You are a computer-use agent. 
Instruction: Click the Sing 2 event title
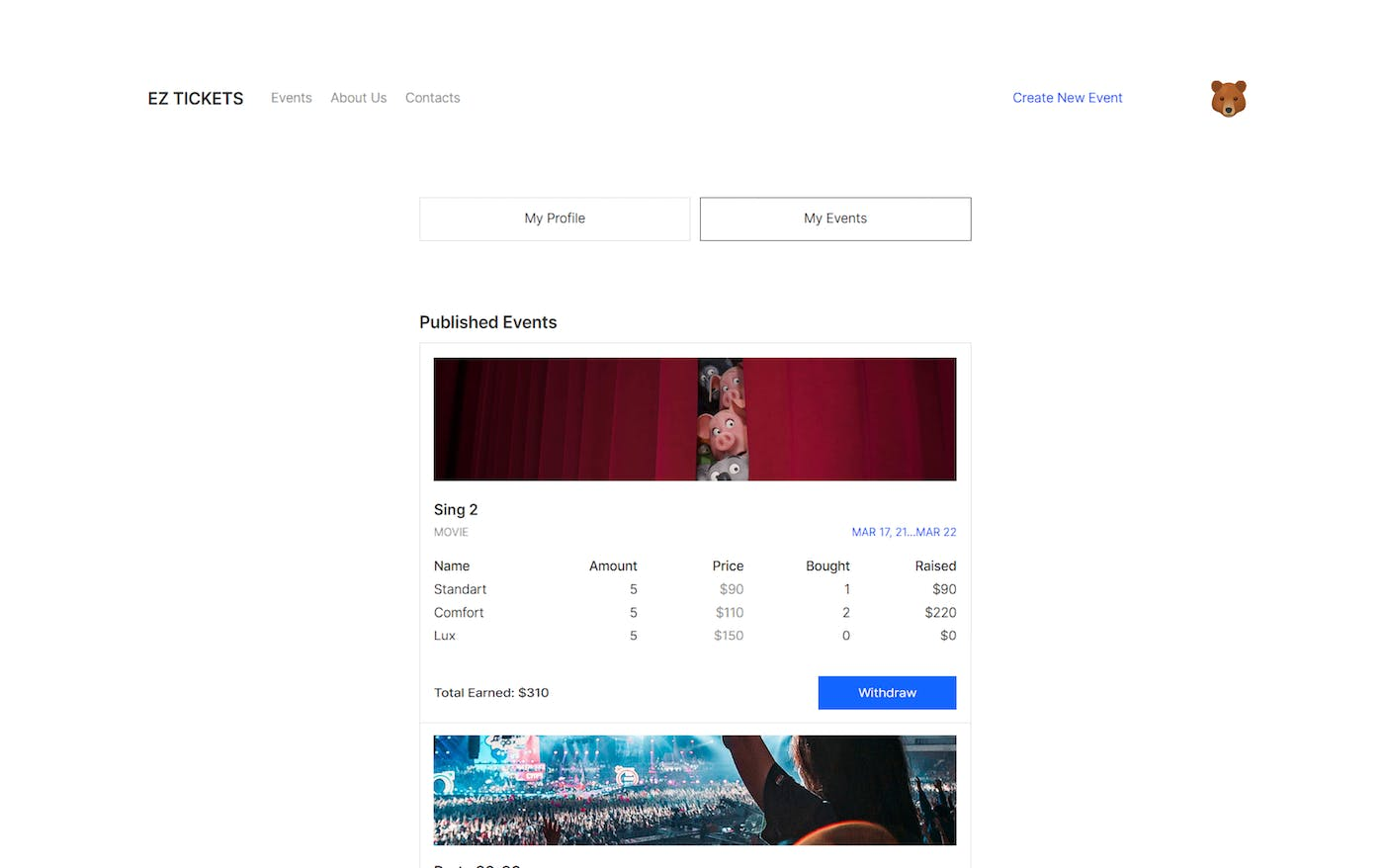pos(456,510)
